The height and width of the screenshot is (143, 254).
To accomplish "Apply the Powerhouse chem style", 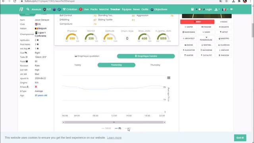I will tap(206, 39).
